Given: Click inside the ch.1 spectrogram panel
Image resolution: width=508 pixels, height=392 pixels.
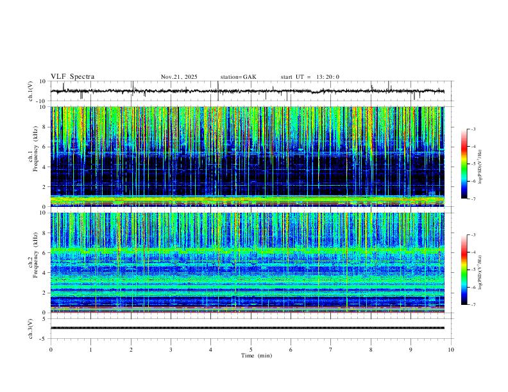Looking at the screenshot, I should coord(248,156).
